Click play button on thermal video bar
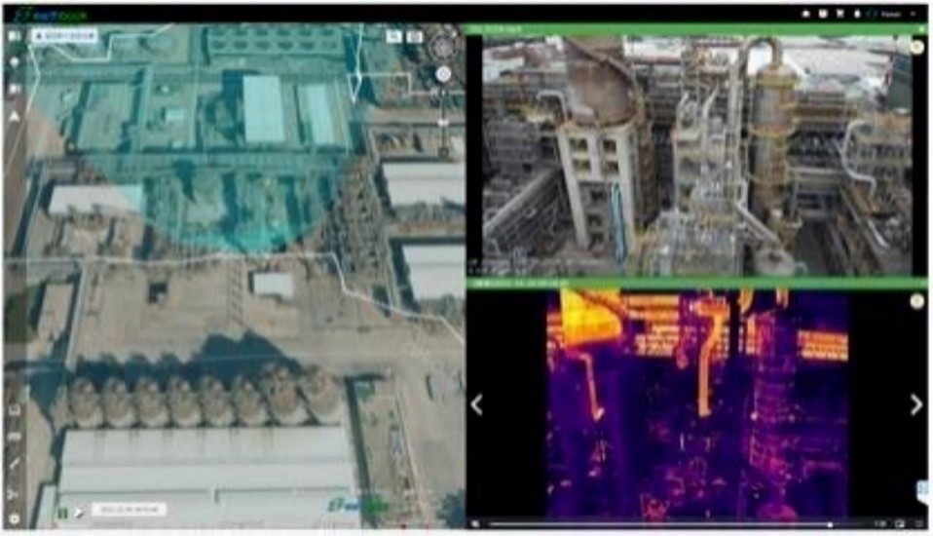Screen dimensions: 933x536 coord(475,524)
